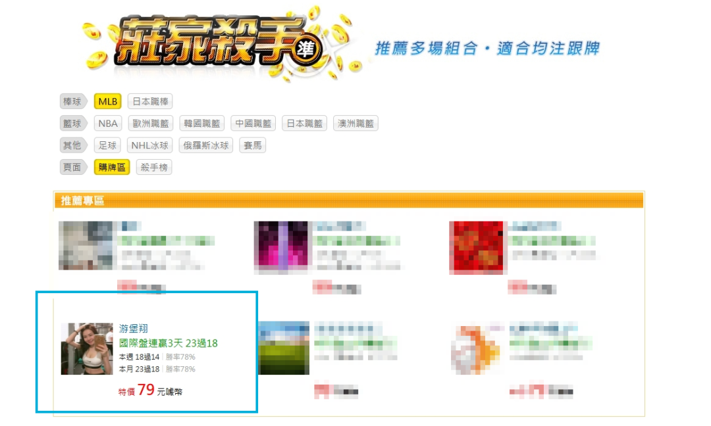Select 歐洲職籃 basketball filter

coord(150,123)
